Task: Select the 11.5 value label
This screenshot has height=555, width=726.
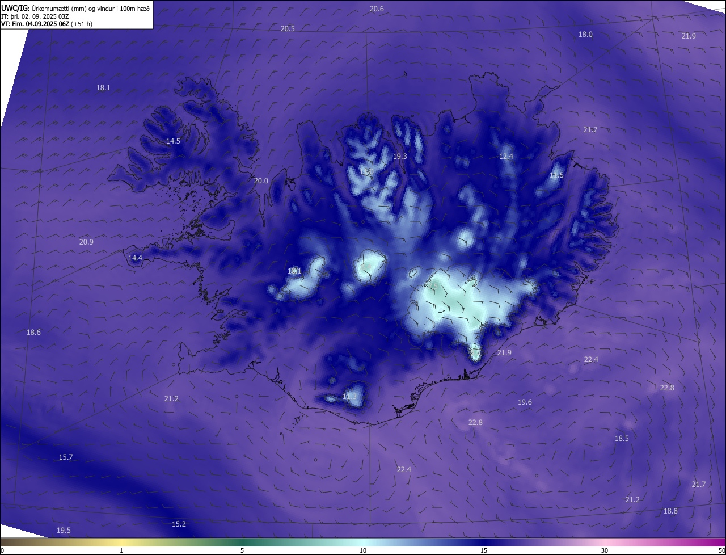Action: [x=556, y=175]
